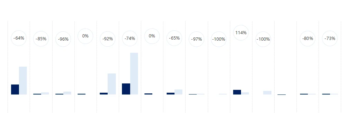Click the light blue bar under -96%
Screen dimensions: 349x133
click(x=67, y=93)
